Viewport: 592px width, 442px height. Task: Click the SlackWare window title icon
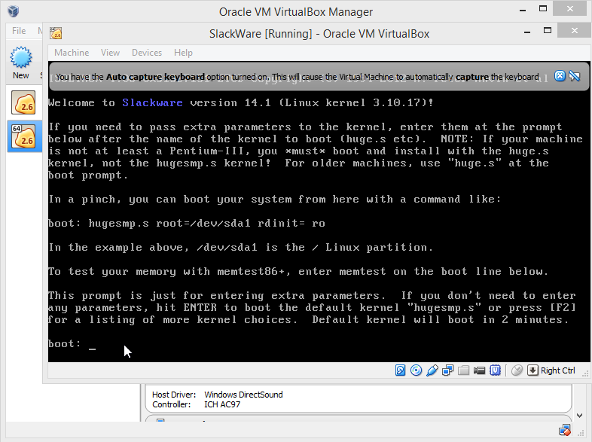[x=56, y=33]
